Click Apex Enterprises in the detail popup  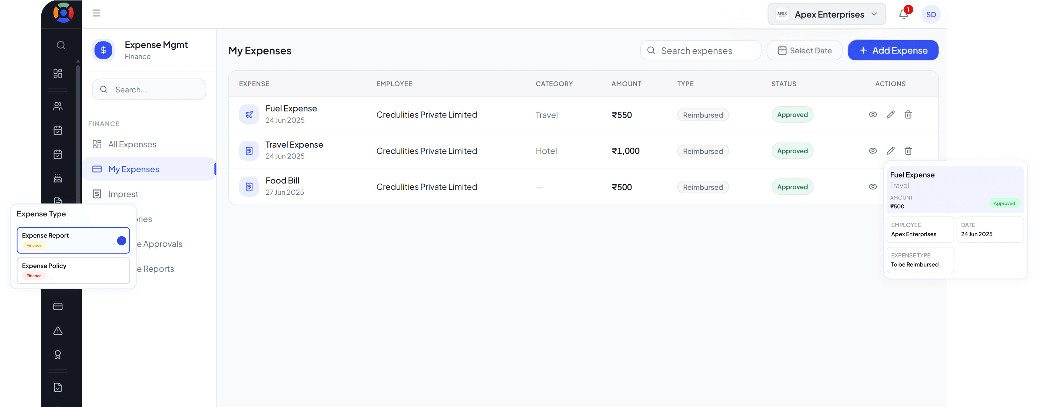(x=913, y=234)
